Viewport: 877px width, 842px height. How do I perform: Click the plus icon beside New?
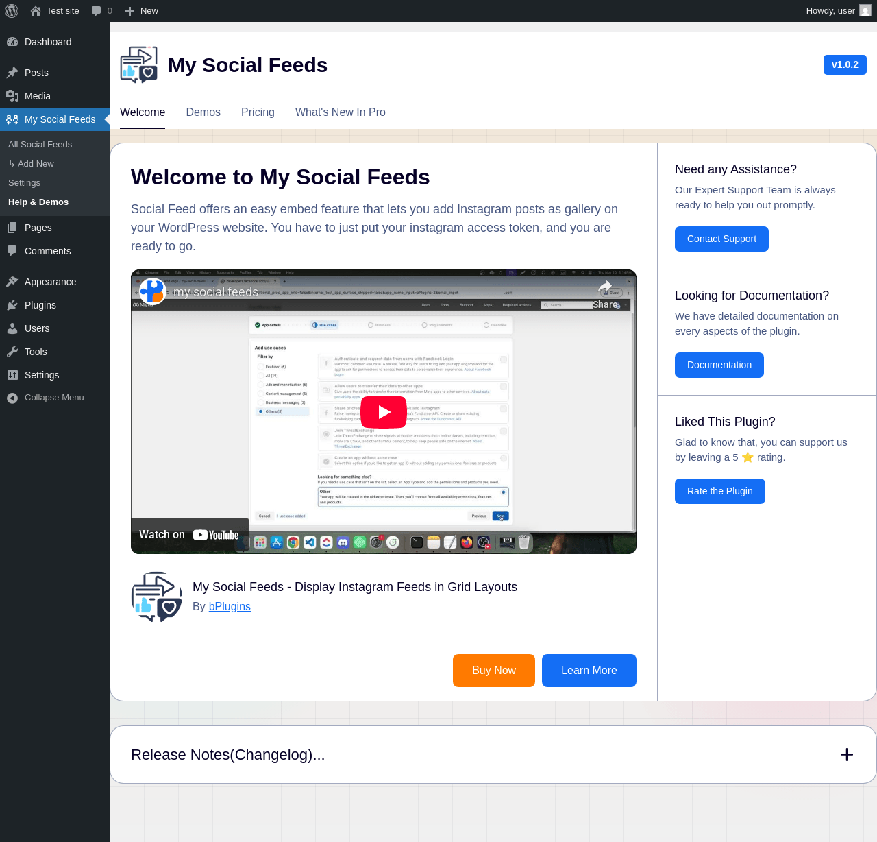(129, 11)
